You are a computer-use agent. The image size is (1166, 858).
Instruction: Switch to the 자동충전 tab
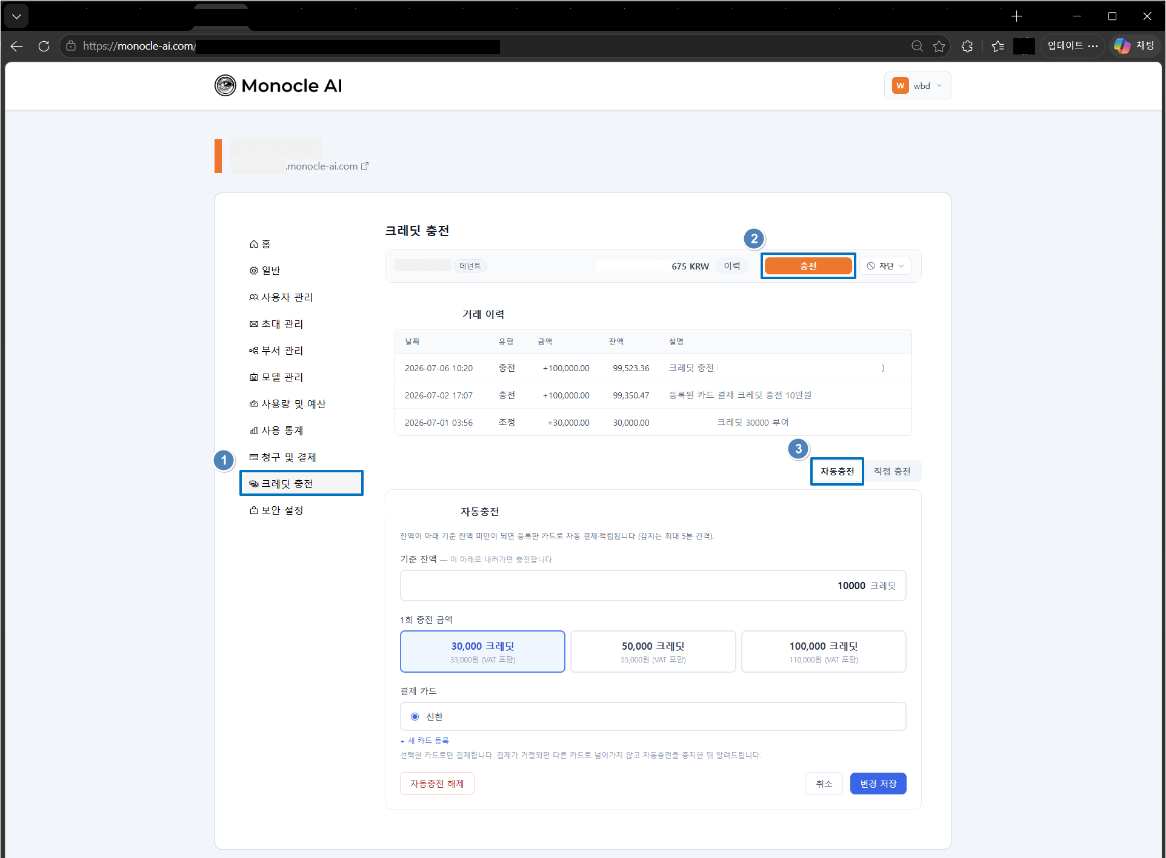(837, 471)
